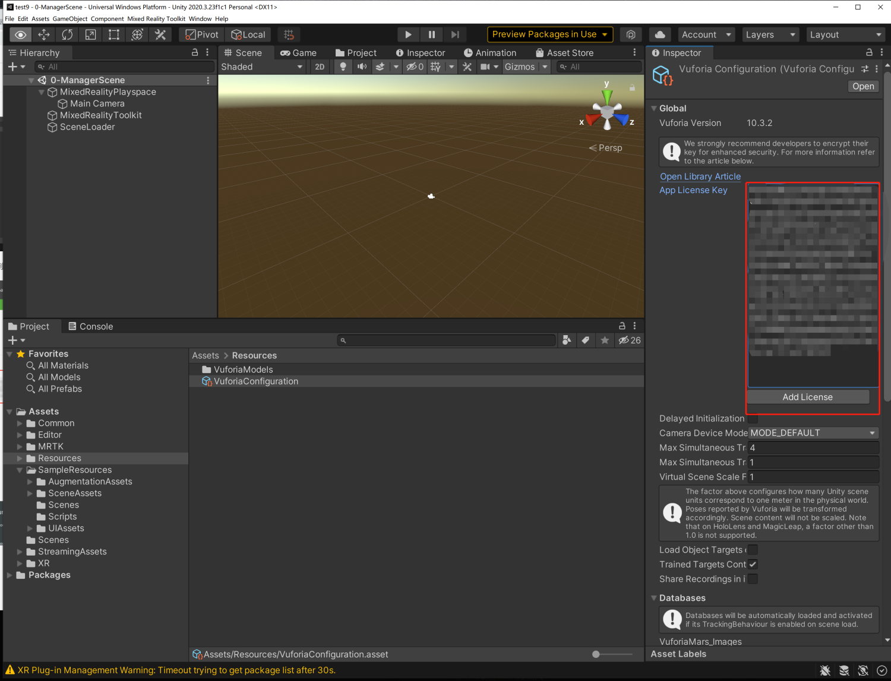The height and width of the screenshot is (681, 891).
Task: Click Project search by type icon
Action: (567, 340)
